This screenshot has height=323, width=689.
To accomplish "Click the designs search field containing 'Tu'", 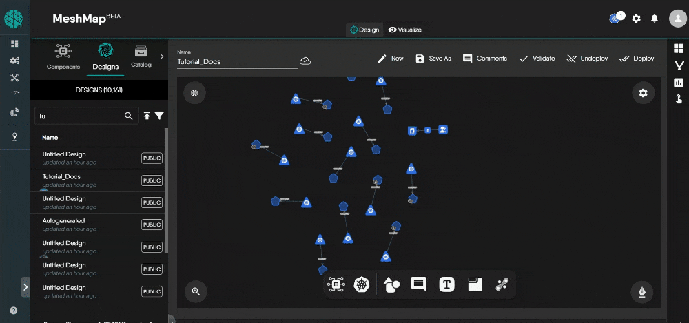I will (79, 116).
